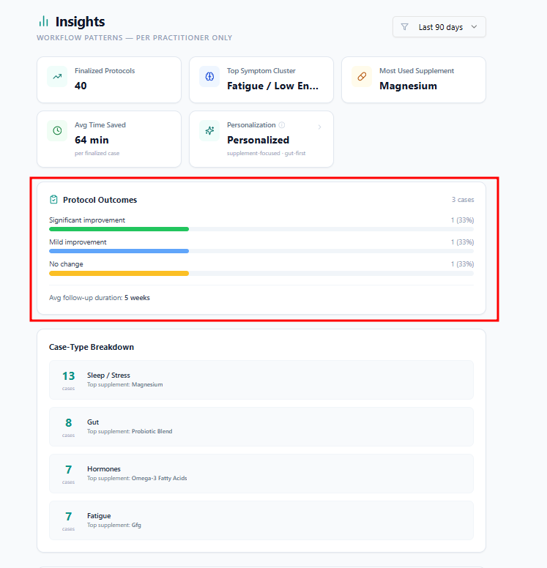Click the Top Symptom Cluster brain icon
This screenshot has width=547, height=568.
(209, 76)
